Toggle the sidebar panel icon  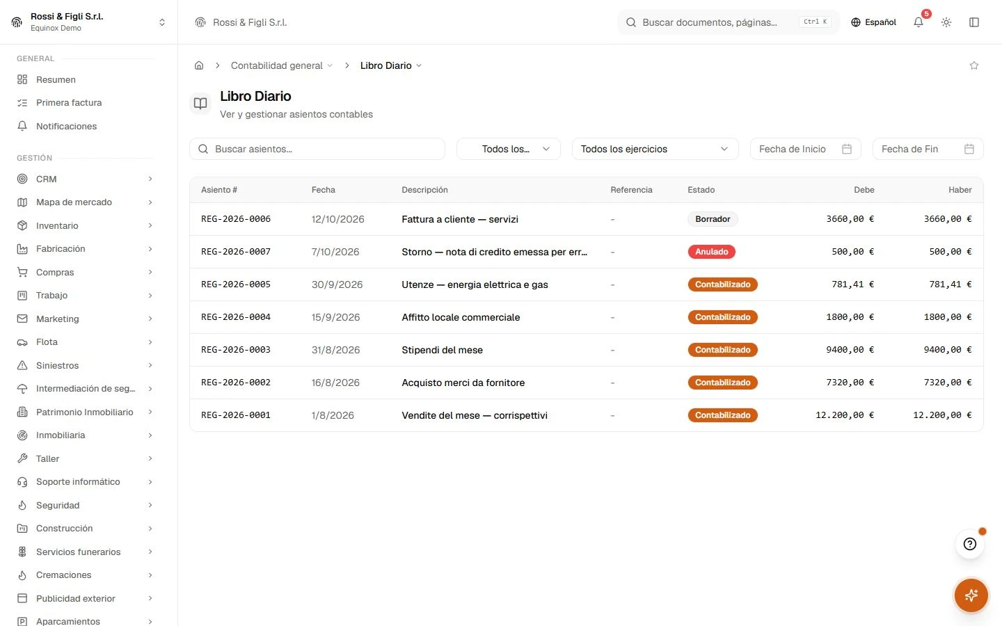[974, 22]
